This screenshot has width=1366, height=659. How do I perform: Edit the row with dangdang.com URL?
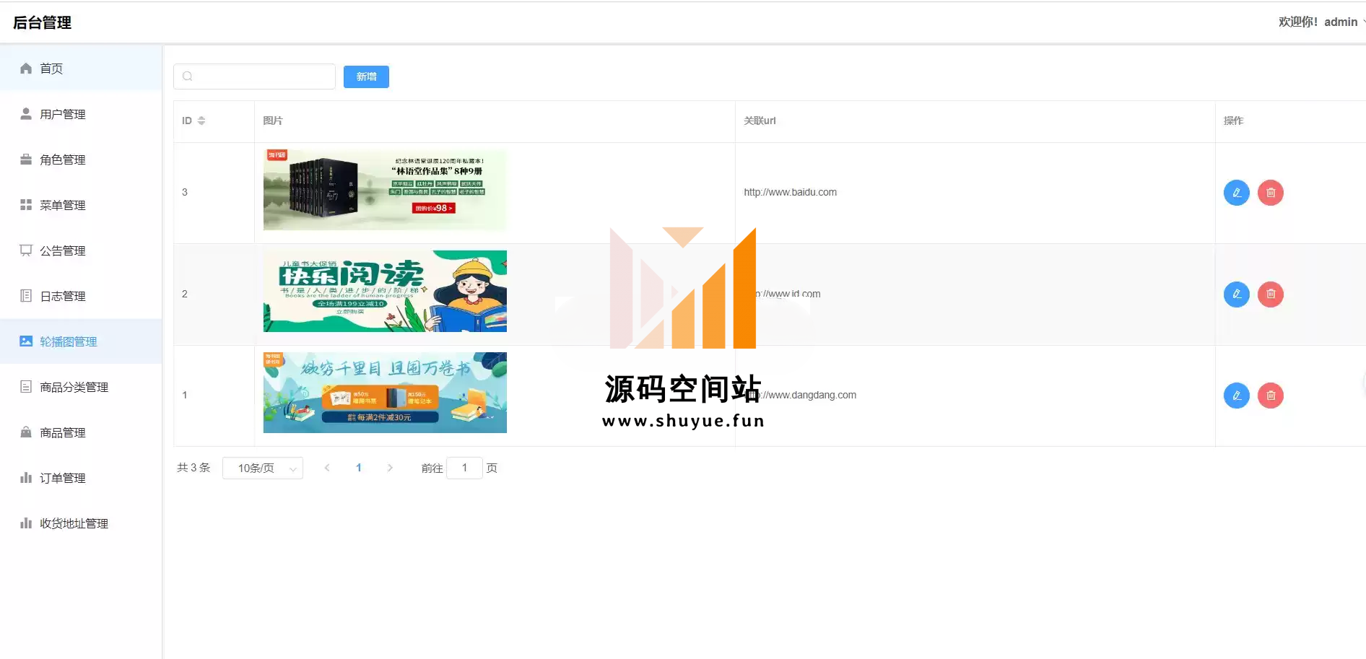[x=1236, y=395]
